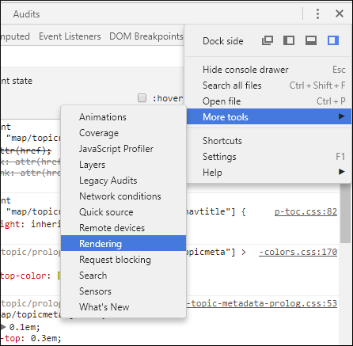Viewport: 353px width, 346px height.
Task: Click the 'Dock side' label
Action: point(223,41)
